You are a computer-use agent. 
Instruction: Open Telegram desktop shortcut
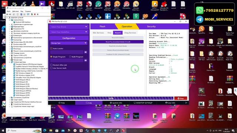117,117
